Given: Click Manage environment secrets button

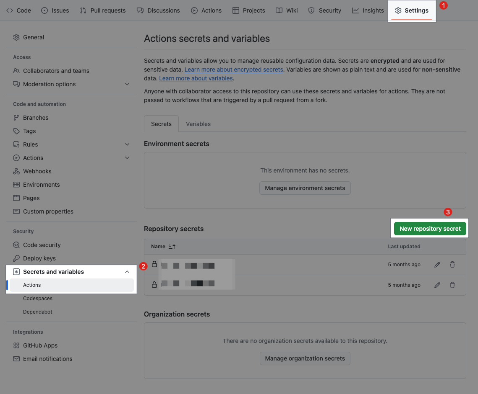Looking at the screenshot, I should 305,188.
